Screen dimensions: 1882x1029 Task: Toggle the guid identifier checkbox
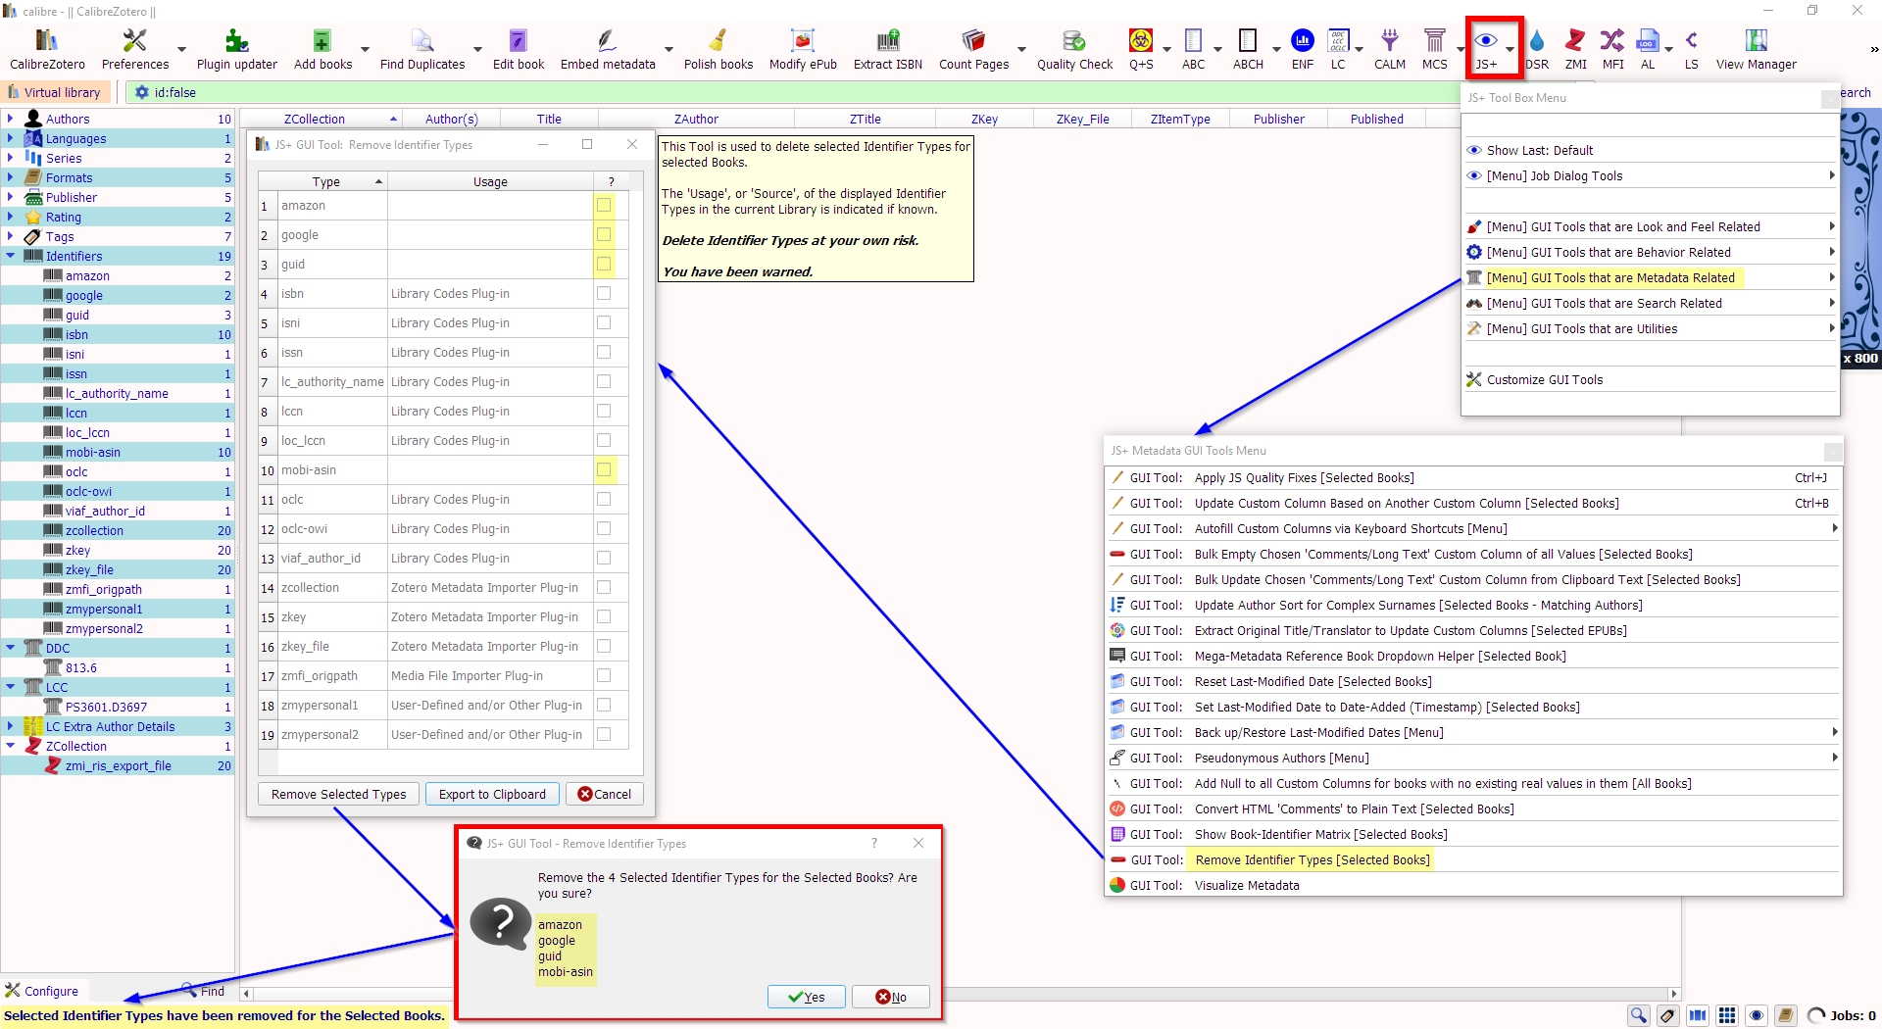(x=604, y=264)
